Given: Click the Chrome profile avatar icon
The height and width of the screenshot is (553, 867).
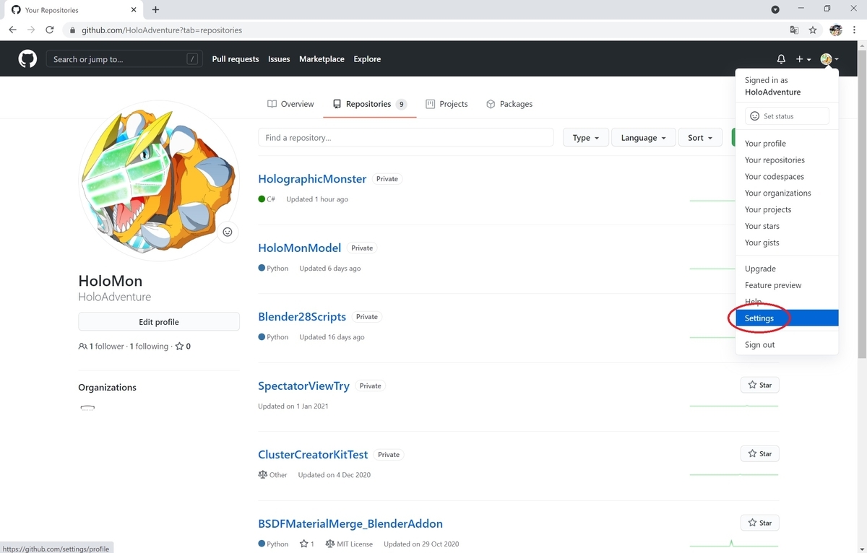Looking at the screenshot, I should (x=836, y=30).
